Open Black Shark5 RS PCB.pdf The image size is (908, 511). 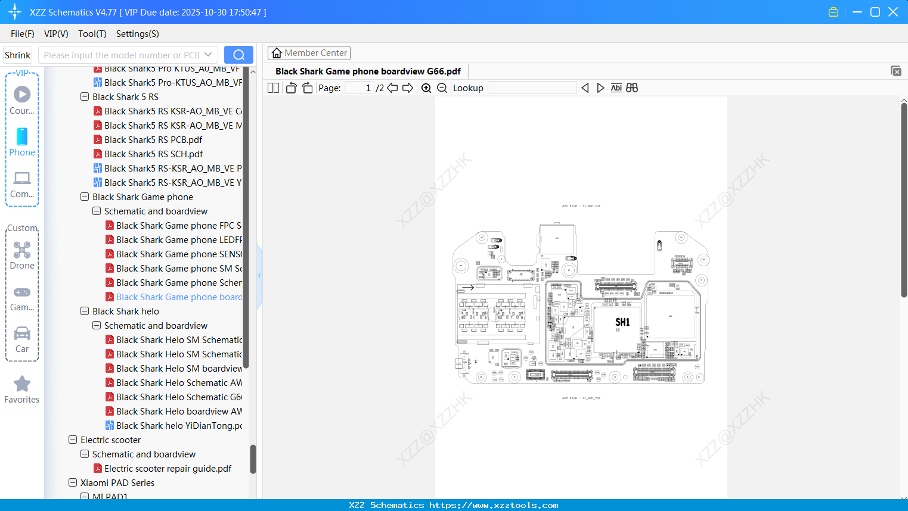(x=153, y=140)
